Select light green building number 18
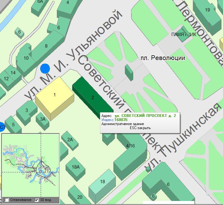Screen dimensions: 223x205 pyautogui.click(x=102, y=182)
